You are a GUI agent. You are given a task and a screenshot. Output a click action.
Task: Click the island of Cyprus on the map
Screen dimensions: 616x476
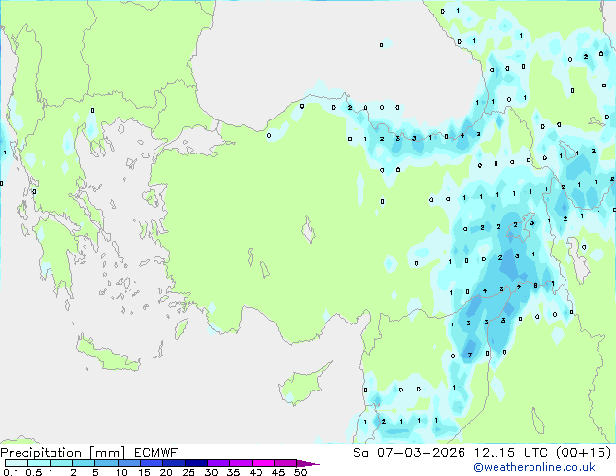point(302,386)
